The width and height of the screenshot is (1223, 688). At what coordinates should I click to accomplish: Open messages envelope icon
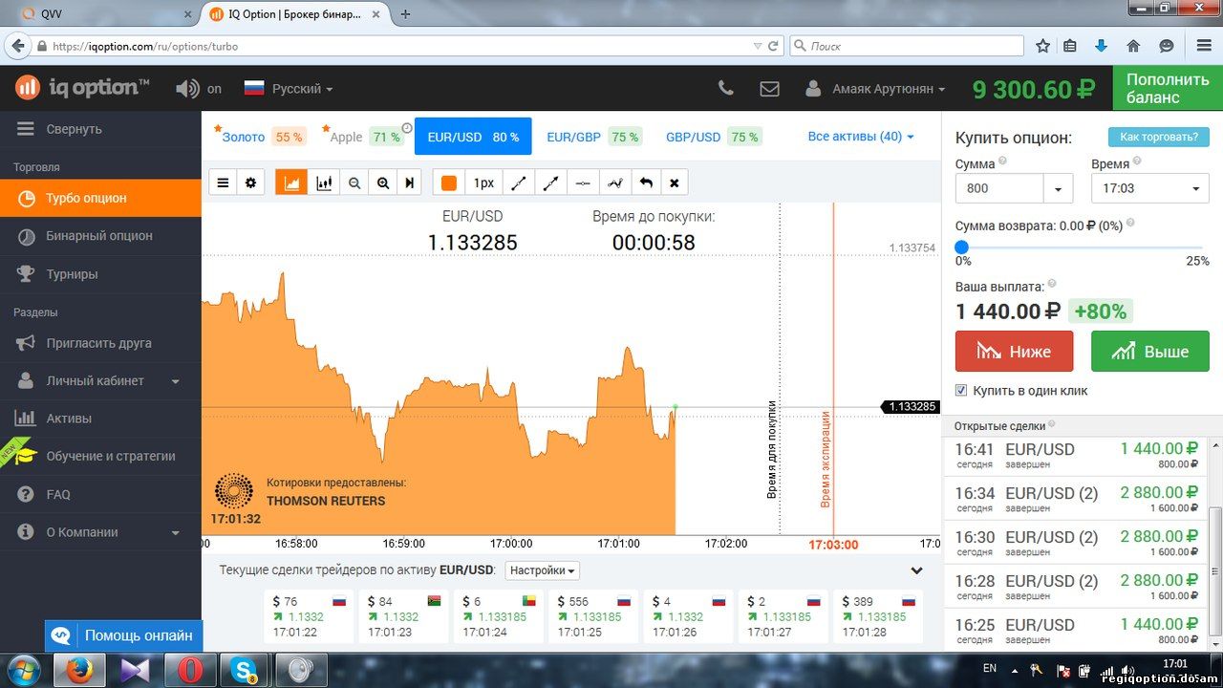769,89
